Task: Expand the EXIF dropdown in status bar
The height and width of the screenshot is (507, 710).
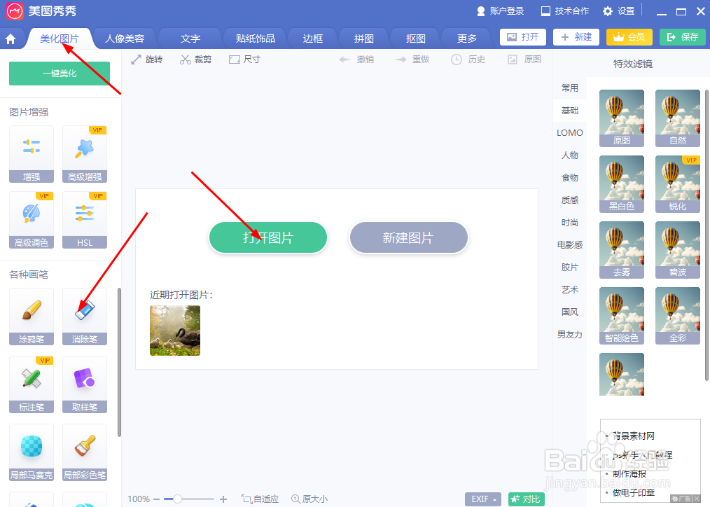Action: point(482,499)
